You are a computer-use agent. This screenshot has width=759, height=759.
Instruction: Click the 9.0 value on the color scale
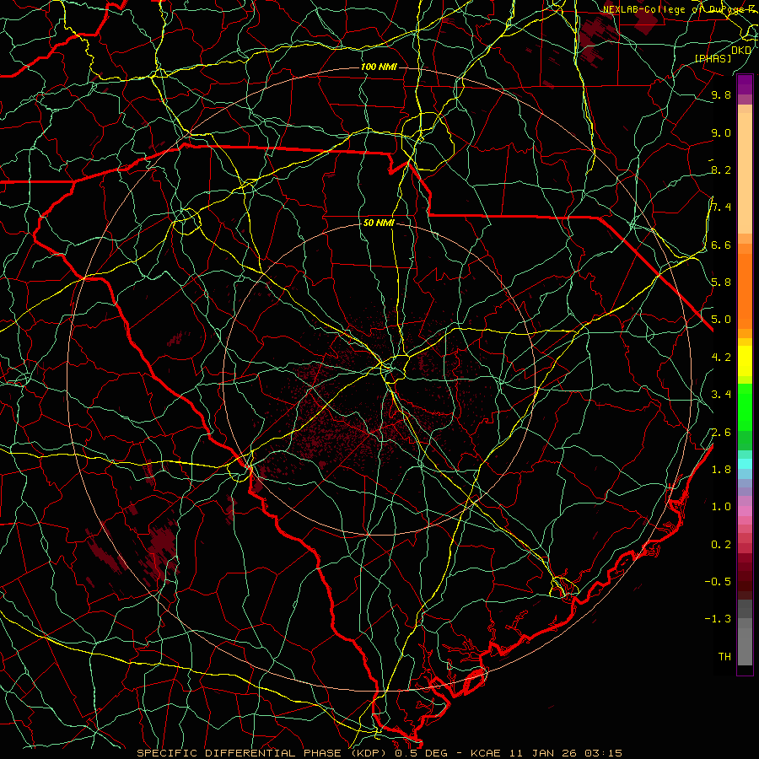721,132
